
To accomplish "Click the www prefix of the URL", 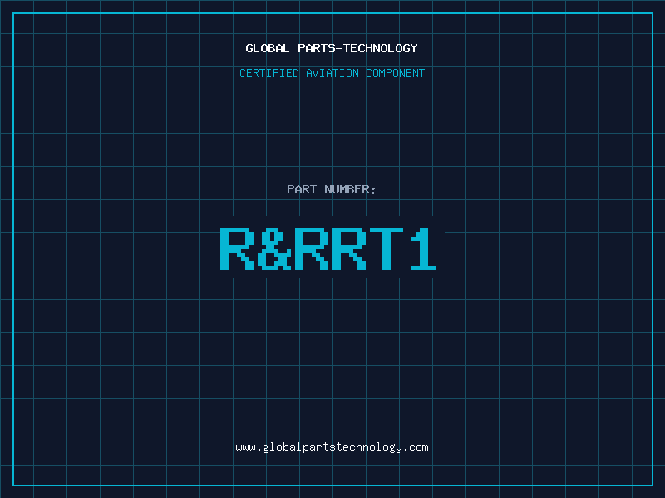I will point(245,447).
